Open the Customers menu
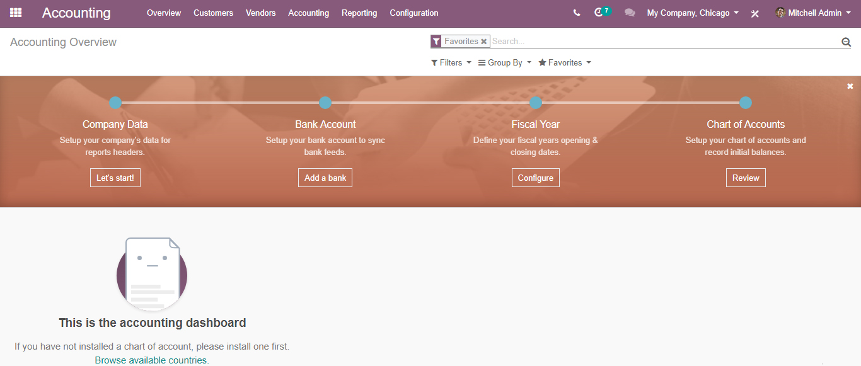This screenshot has height=366, width=861. point(213,13)
